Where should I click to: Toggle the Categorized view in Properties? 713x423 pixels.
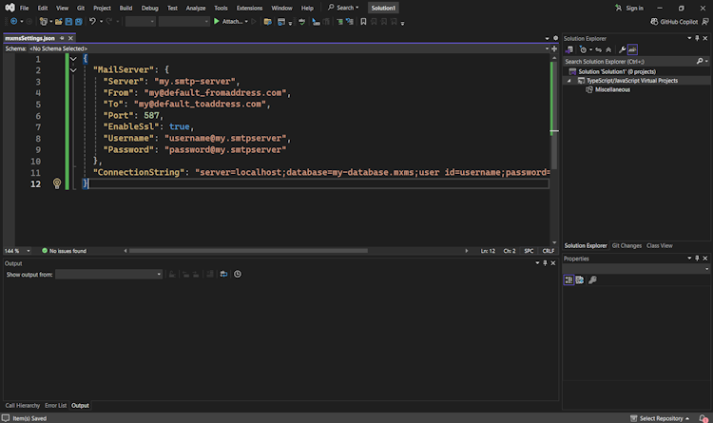(x=568, y=279)
